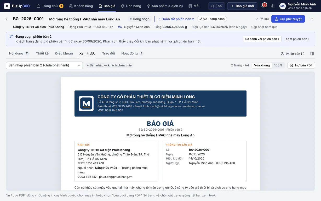Switch to the Thiết kế tab

[x=42, y=53]
